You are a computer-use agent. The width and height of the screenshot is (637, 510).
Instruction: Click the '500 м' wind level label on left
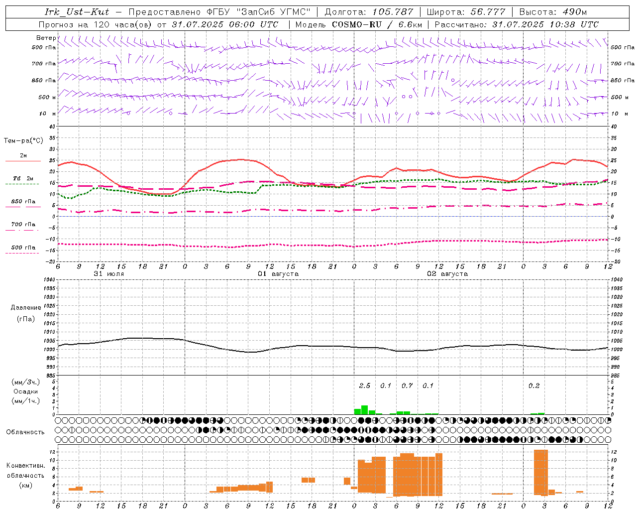[47, 97]
